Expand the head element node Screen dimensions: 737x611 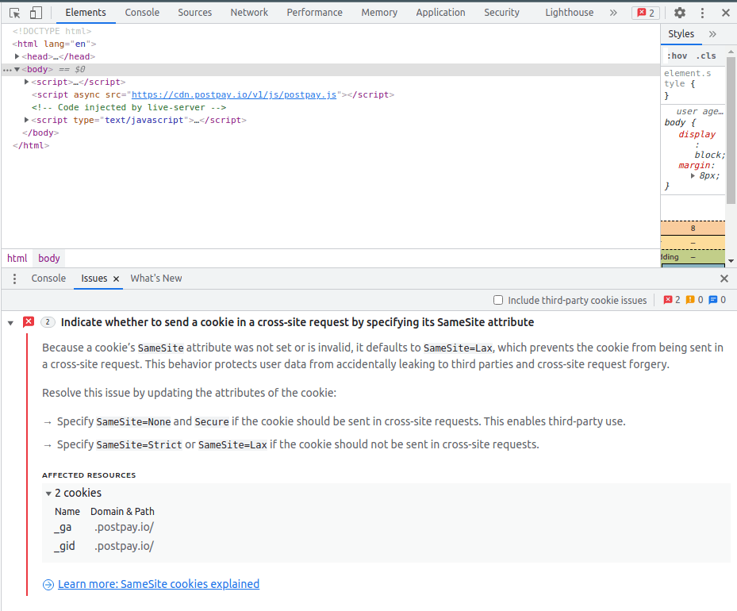[x=17, y=56]
